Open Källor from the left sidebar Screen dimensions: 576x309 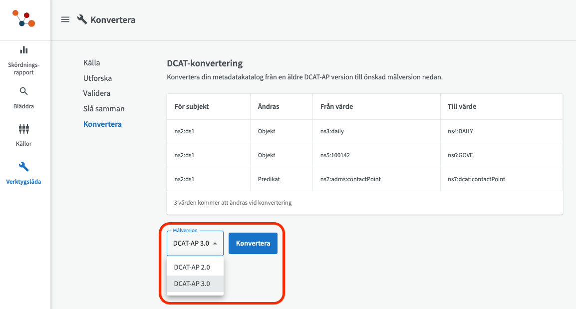point(24,129)
